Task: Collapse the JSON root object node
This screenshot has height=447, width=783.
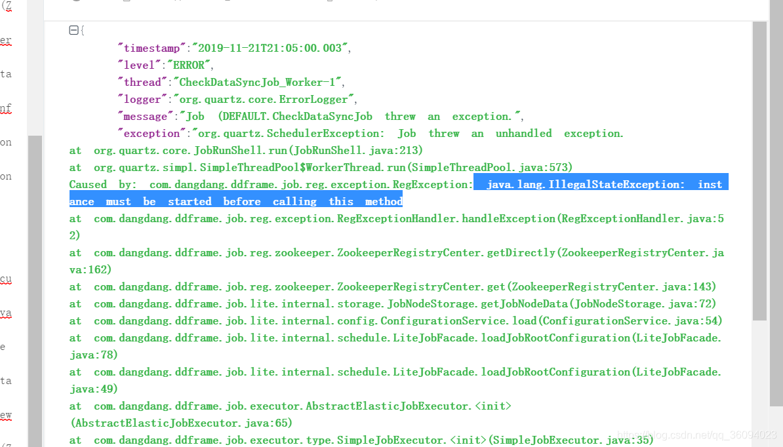Action: click(x=73, y=30)
